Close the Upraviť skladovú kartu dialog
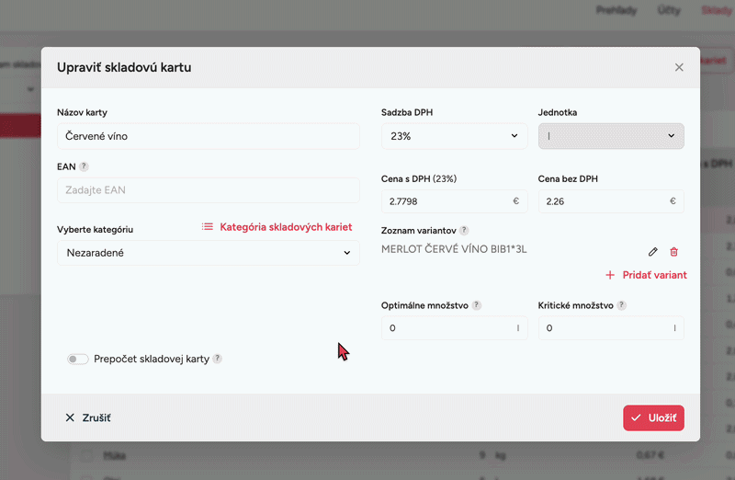735x480 pixels. (679, 67)
